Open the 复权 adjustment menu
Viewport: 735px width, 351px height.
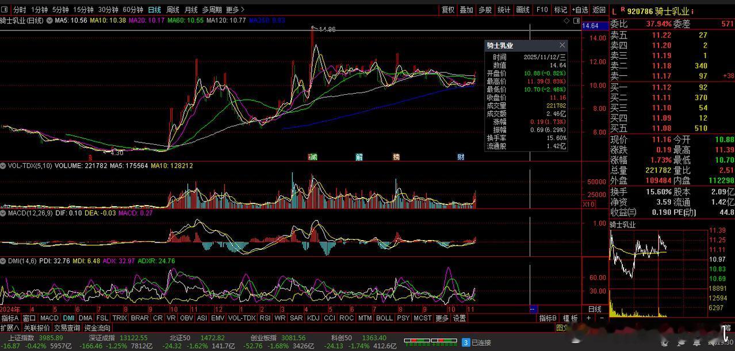click(448, 10)
